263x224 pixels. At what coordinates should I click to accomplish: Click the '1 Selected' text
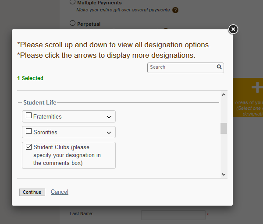coord(30,78)
